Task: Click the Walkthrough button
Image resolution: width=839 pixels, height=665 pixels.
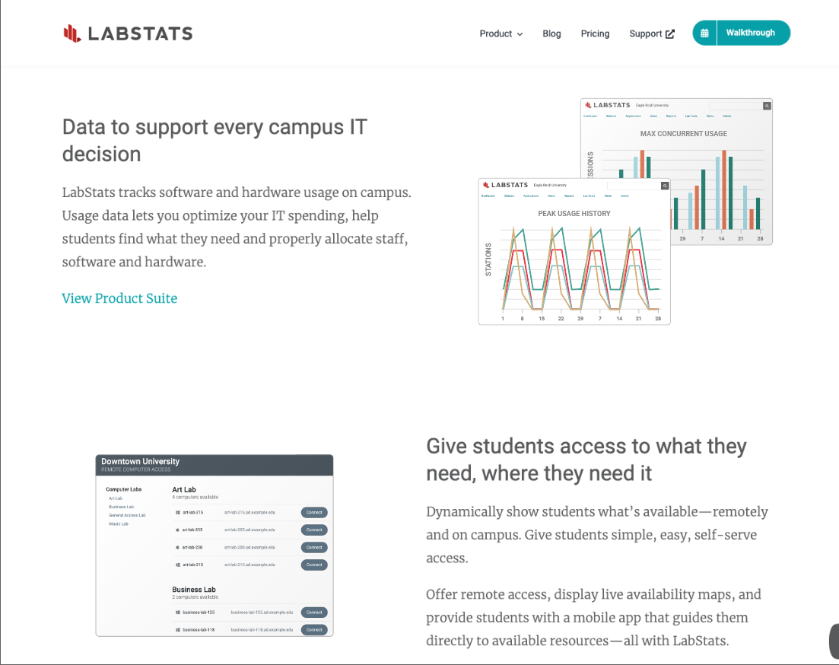Action: click(x=750, y=33)
